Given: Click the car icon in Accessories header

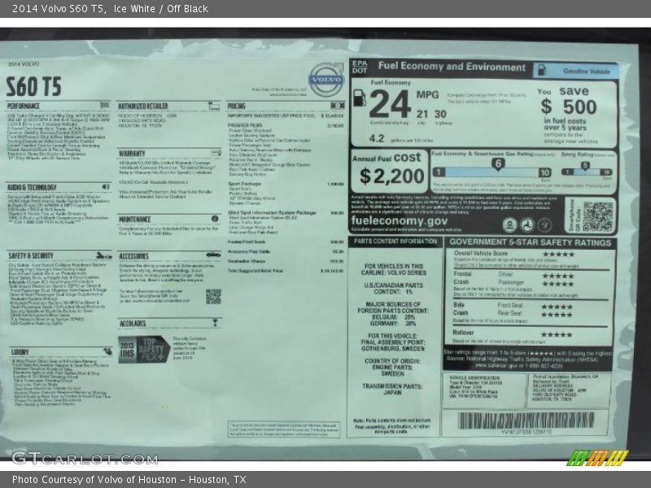Looking at the screenshot, I should point(213,255).
